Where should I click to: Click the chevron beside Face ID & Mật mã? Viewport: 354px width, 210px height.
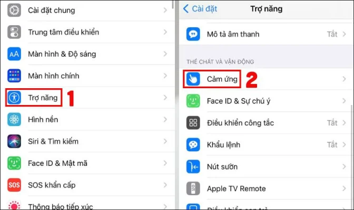pos(165,163)
